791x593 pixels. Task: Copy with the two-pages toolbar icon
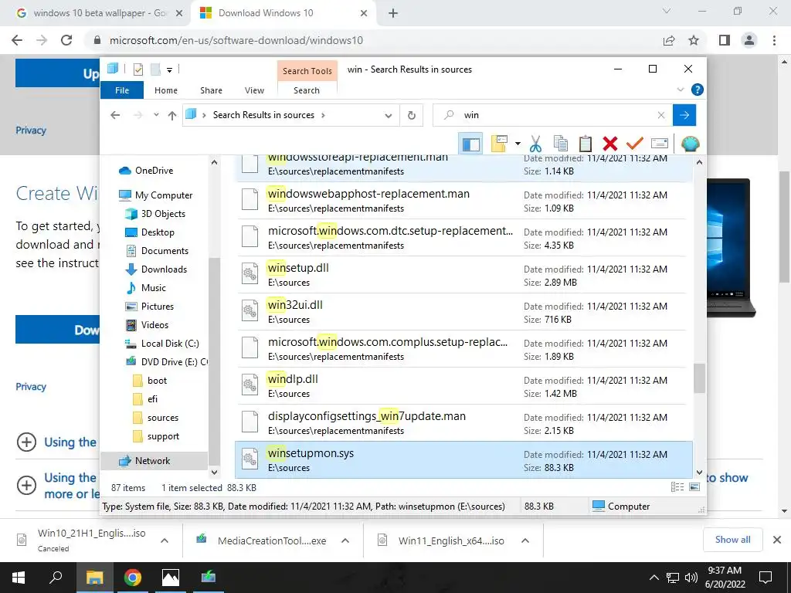click(x=561, y=144)
